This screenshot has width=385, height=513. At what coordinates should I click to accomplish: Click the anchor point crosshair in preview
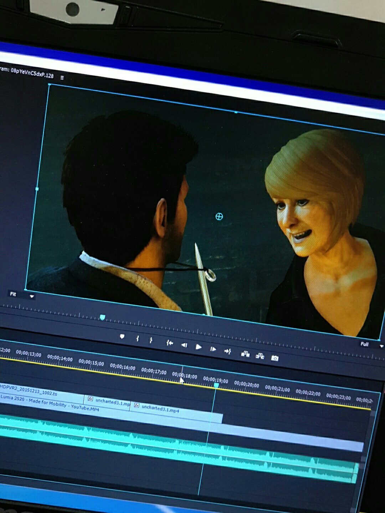click(219, 217)
